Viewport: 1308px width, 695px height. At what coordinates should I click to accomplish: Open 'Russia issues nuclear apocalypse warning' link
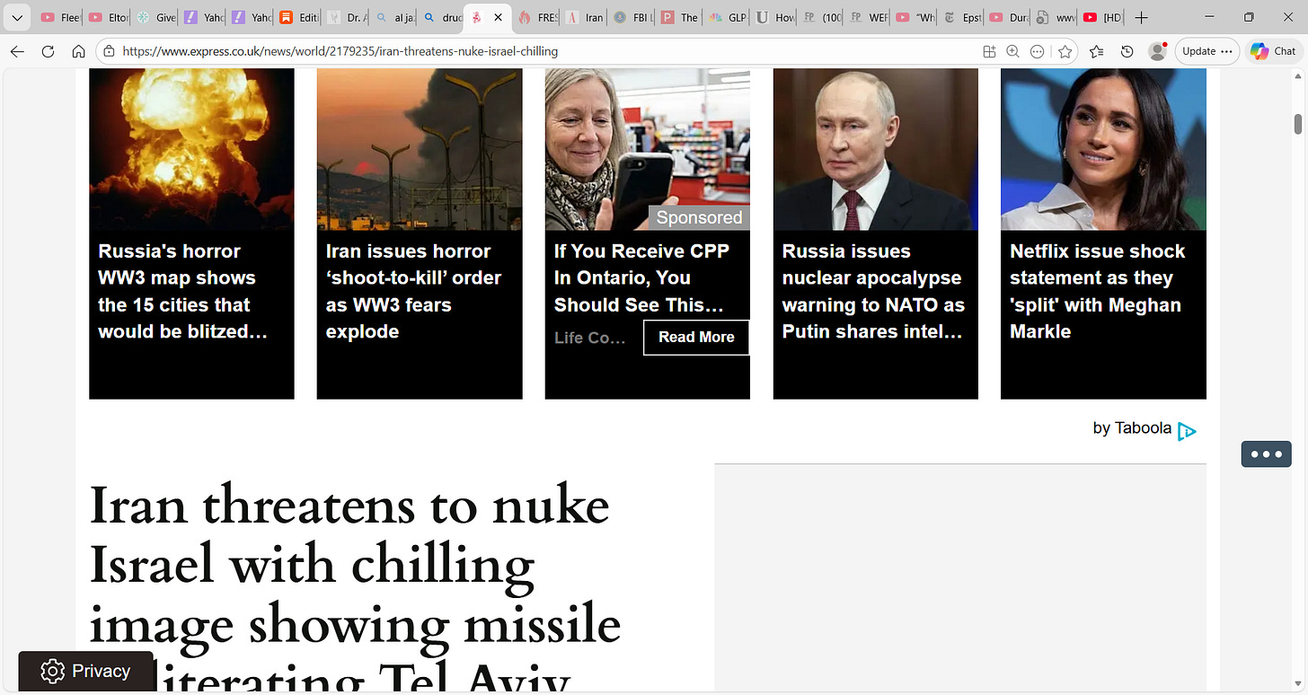873,291
